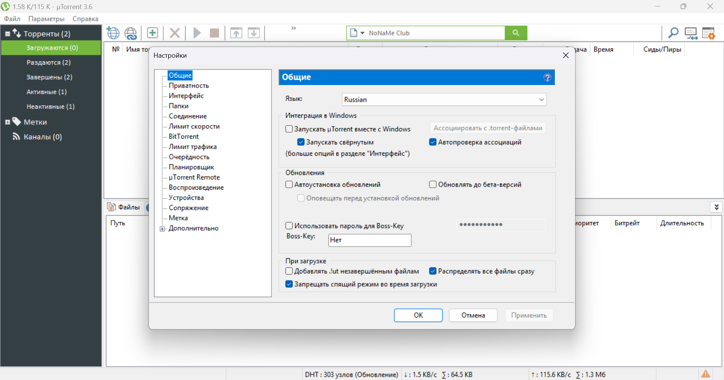Screen dimensions: 724x380
Task: Click the add torrent from URL icon
Action: point(113,33)
